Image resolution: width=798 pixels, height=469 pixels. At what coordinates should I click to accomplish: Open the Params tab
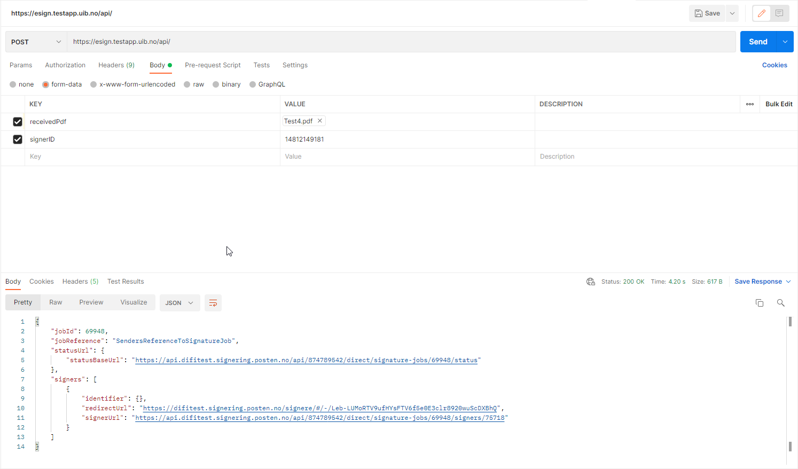[x=21, y=65]
